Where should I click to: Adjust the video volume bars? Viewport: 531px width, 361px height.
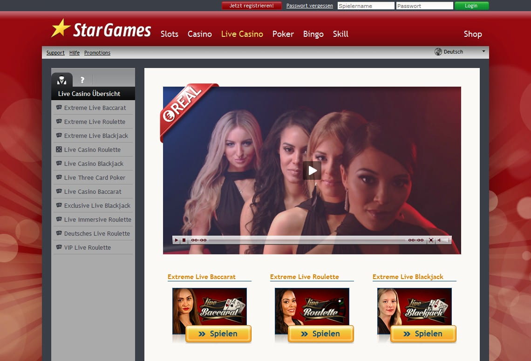(445, 240)
